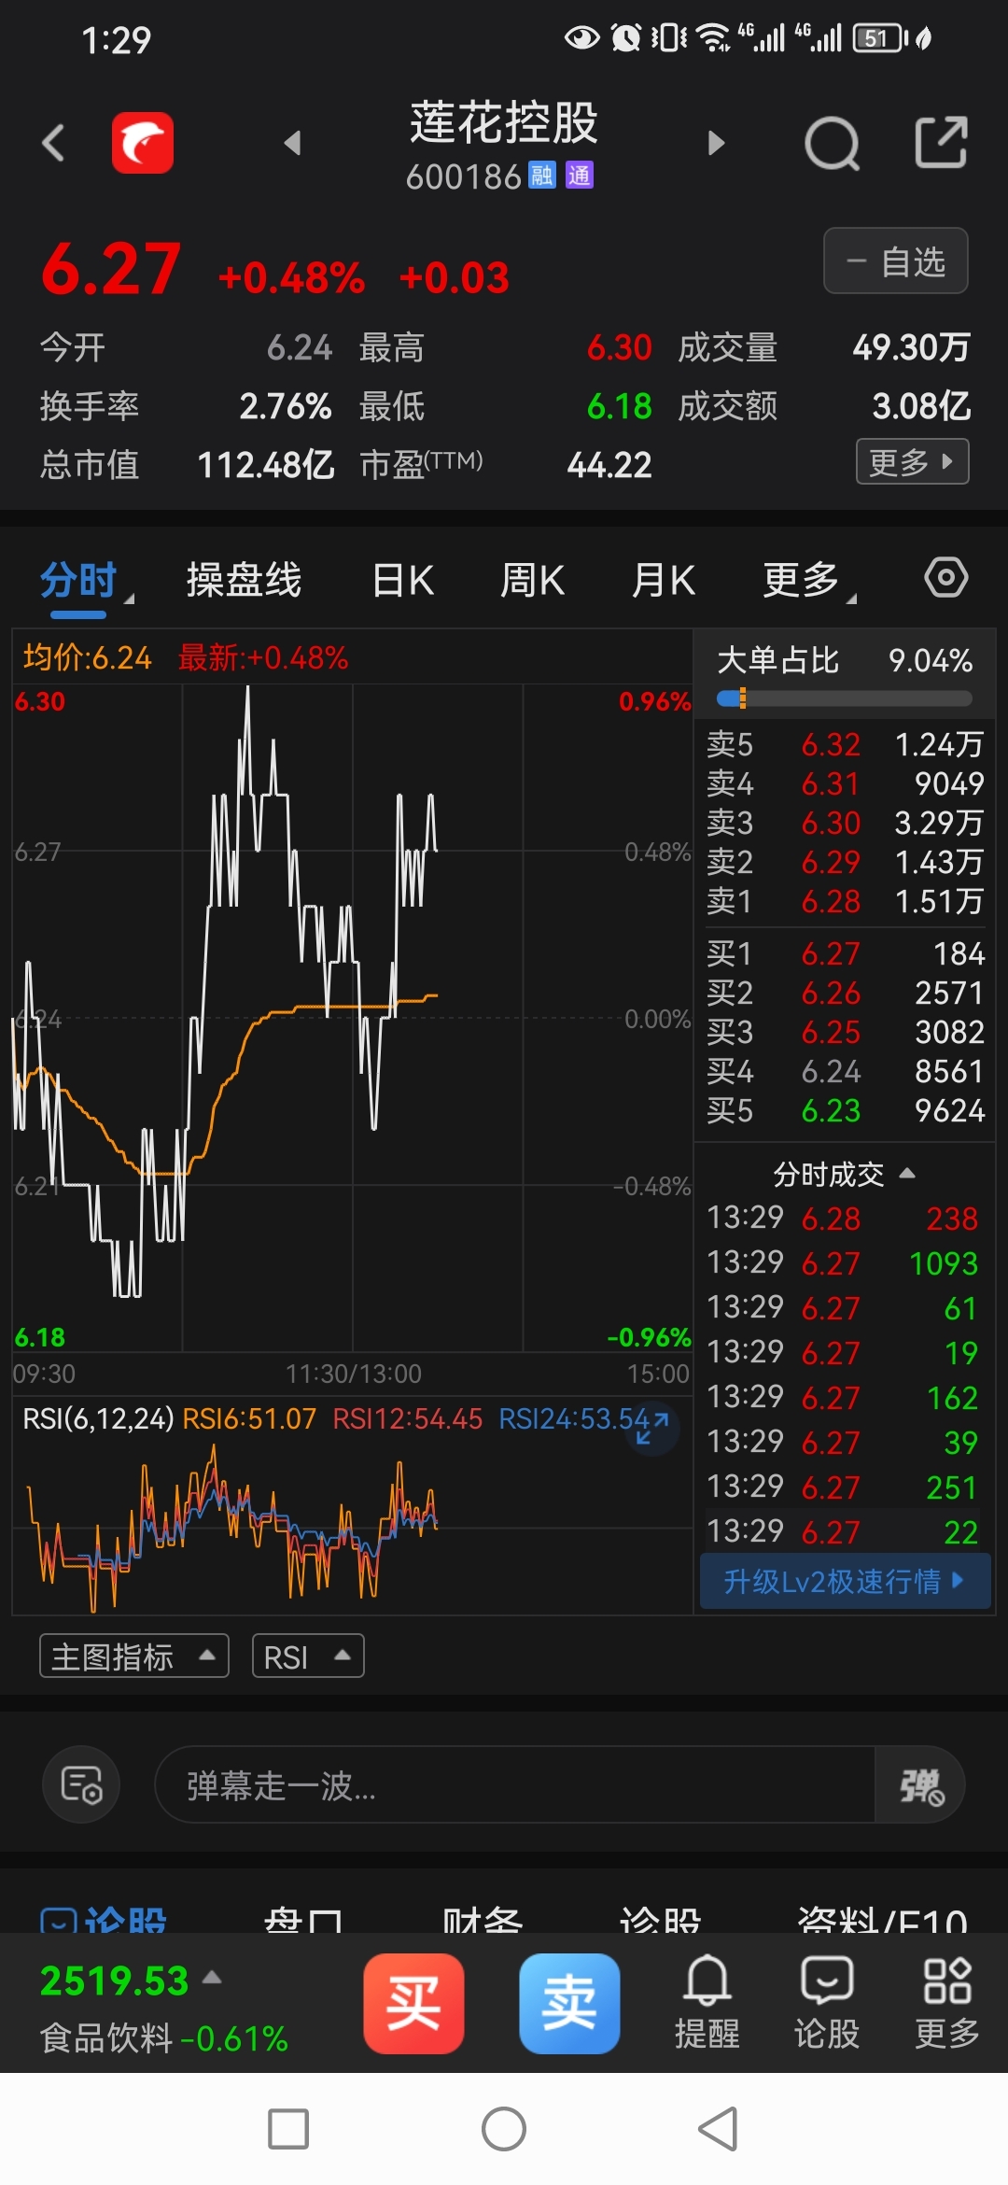Tap 买5 6.23 order row
Viewport: 1008px width, 2185px height.
click(845, 1110)
